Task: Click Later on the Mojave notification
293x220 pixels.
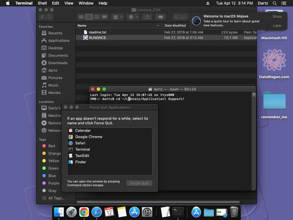Action: click(277, 25)
